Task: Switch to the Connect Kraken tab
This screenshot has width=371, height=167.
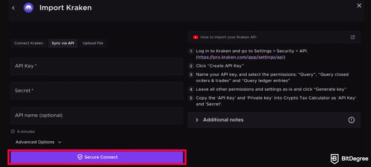Action: point(29,43)
